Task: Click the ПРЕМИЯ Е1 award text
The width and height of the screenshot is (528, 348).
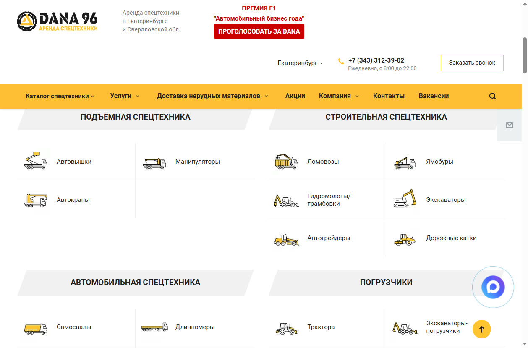Action: [259, 8]
